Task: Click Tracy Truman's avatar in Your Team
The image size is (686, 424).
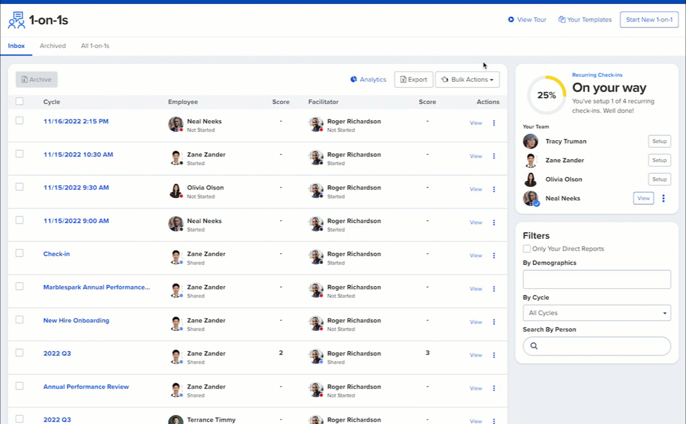Action: pos(531,141)
